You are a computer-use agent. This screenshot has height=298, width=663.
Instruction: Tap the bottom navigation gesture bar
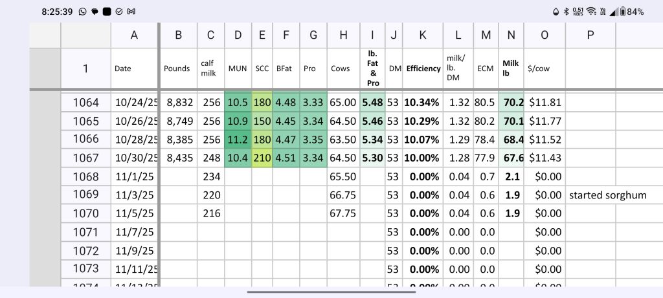331,291
